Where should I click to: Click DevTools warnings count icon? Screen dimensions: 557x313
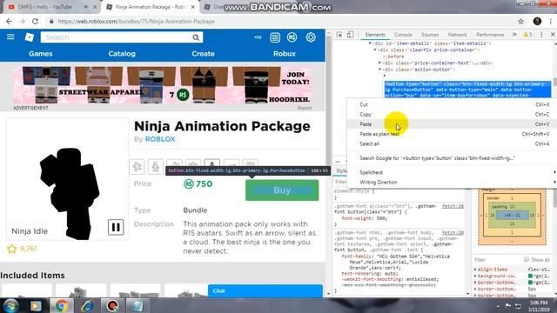527,35
